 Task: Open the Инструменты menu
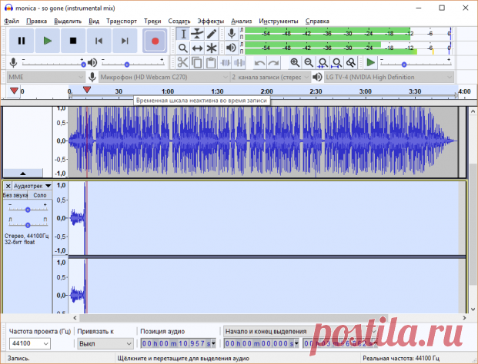tap(279, 21)
